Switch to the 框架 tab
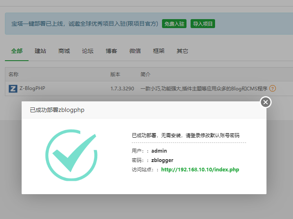 coord(159,51)
